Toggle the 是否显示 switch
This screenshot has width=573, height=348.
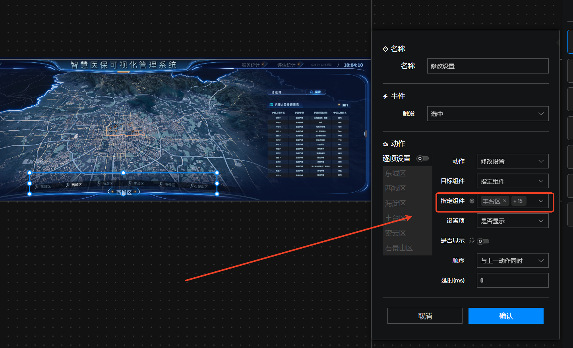[x=483, y=241]
